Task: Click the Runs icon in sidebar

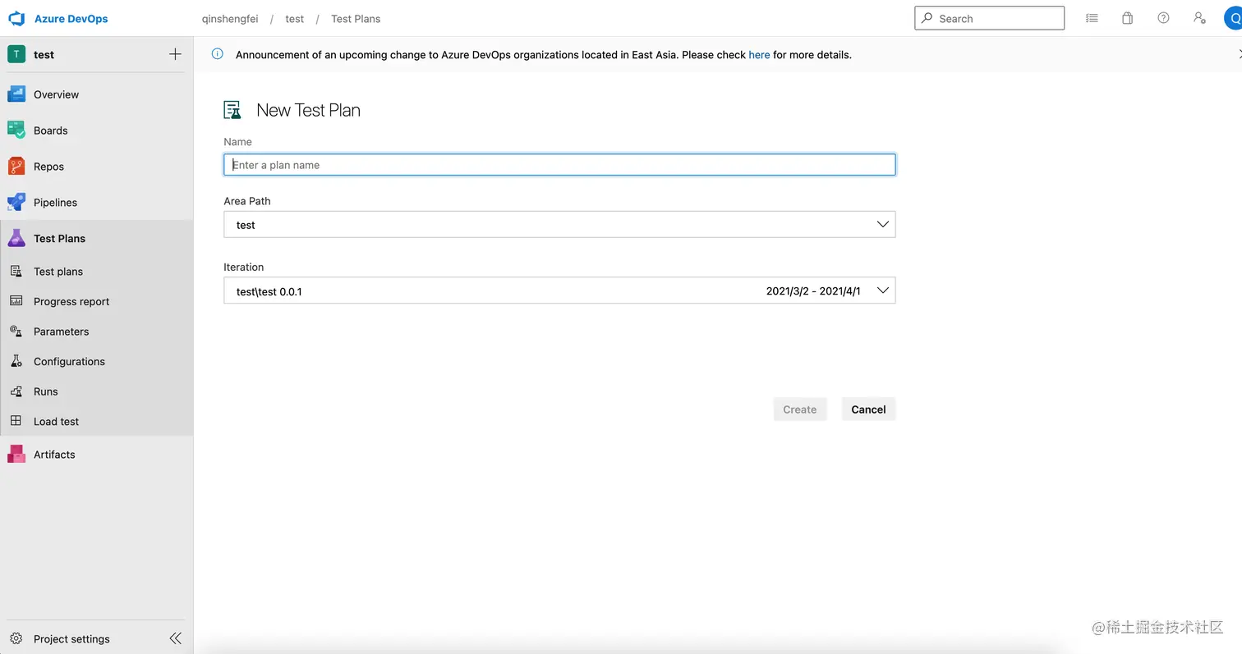Action: click(16, 391)
